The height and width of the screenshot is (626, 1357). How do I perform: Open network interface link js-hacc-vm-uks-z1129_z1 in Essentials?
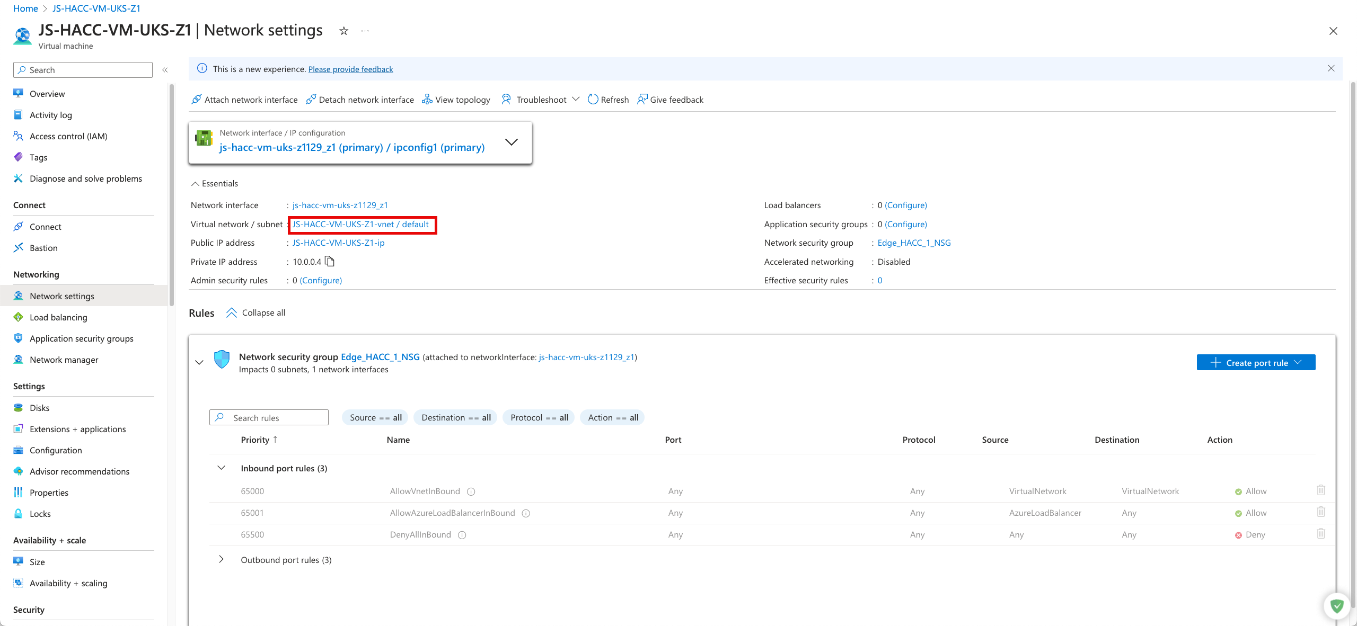tap(340, 205)
